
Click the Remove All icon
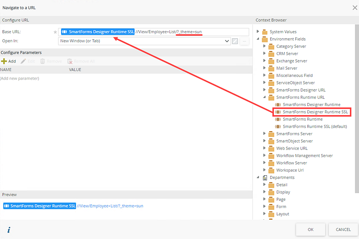point(70,61)
